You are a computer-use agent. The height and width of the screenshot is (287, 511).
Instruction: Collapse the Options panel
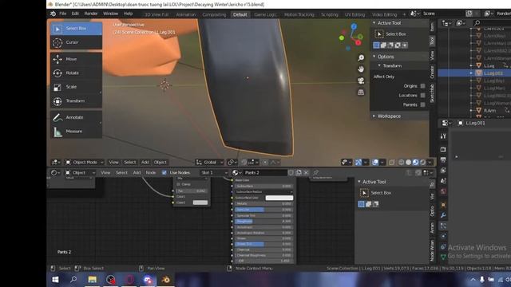374,57
